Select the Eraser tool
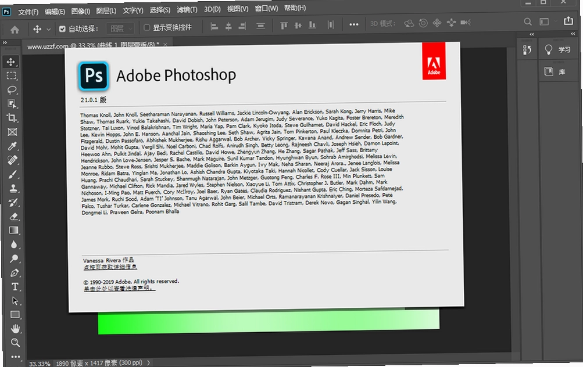This screenshot has height=367, width=583. tap(13, 217)
